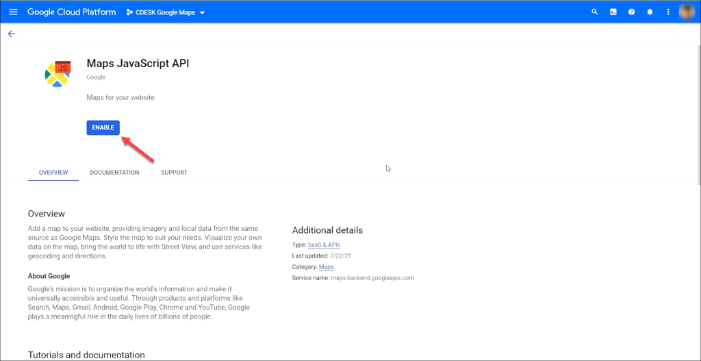Open the Maps category link
This screenshot has width=701, height=361.
click(327, 267)
